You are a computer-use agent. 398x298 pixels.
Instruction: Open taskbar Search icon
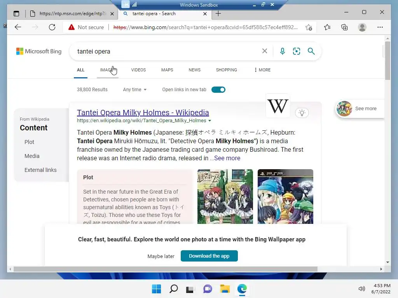point(174,289)
